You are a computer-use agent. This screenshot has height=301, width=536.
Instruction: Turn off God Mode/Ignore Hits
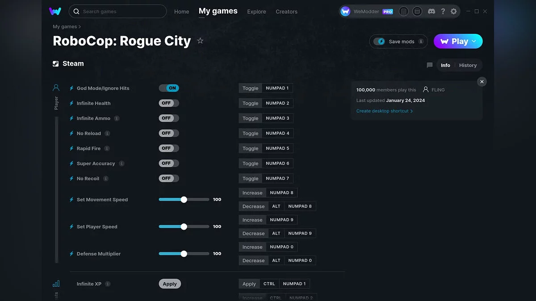[x=169, y=88]
